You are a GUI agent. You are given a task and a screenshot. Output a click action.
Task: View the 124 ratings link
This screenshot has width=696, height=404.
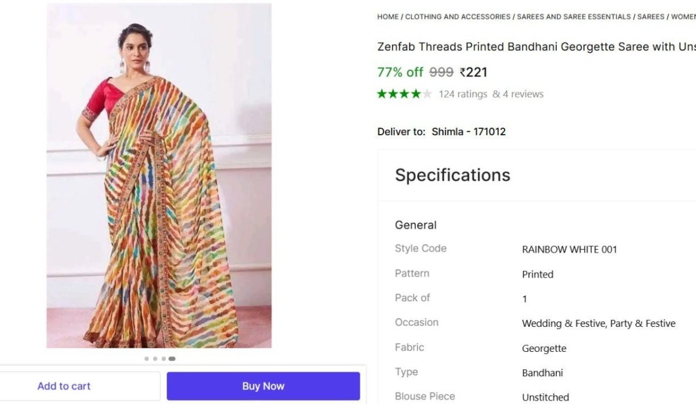pyautogui.click(x=463, y=94)
